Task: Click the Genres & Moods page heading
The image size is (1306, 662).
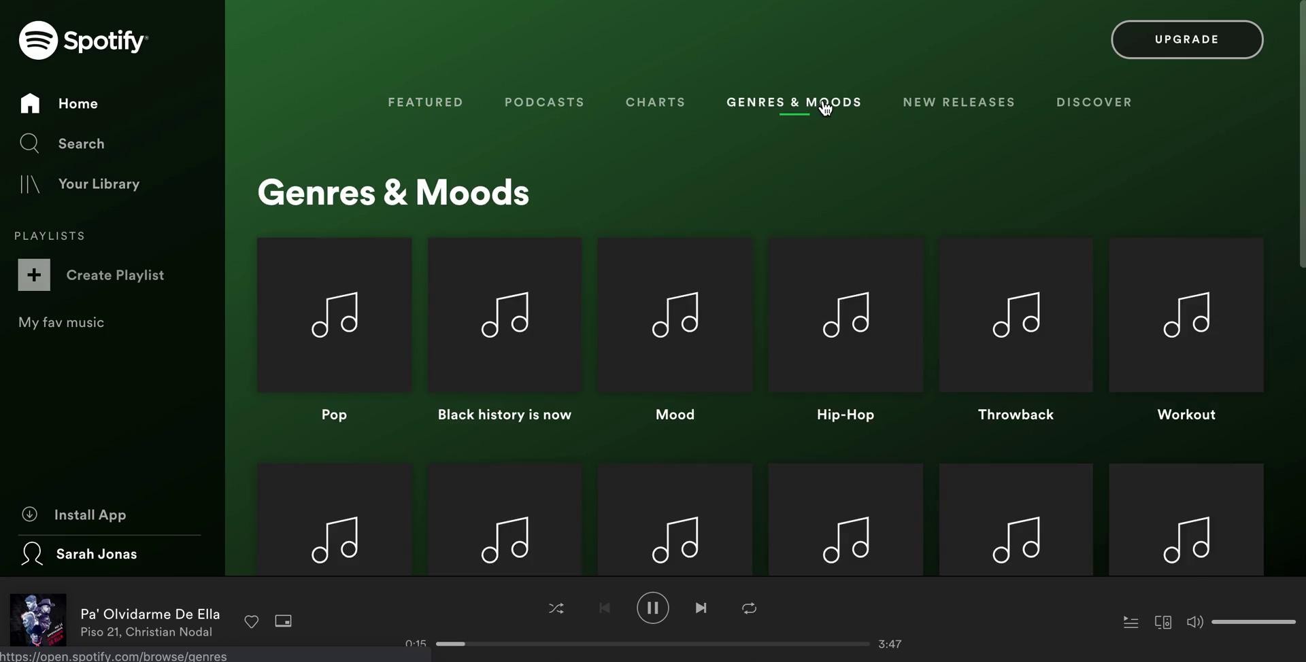Action: [x=393, y=192]
